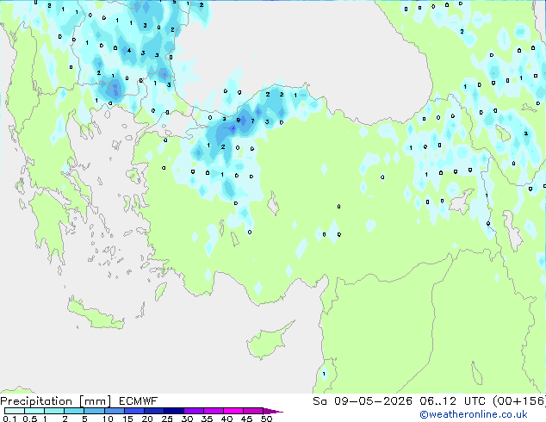Click the date text 'Sa 09-05-2026'
The image size is (546, 422).
[363, 401]
